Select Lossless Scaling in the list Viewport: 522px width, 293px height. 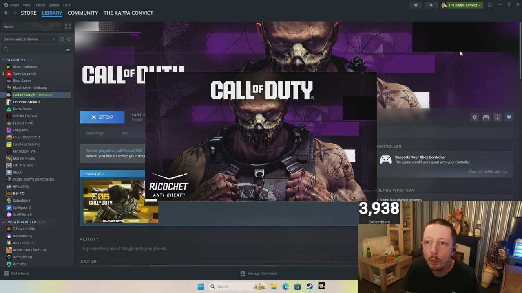[26, 144]
